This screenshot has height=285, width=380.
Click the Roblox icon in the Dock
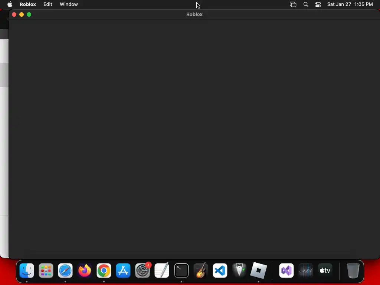(259, 271)
